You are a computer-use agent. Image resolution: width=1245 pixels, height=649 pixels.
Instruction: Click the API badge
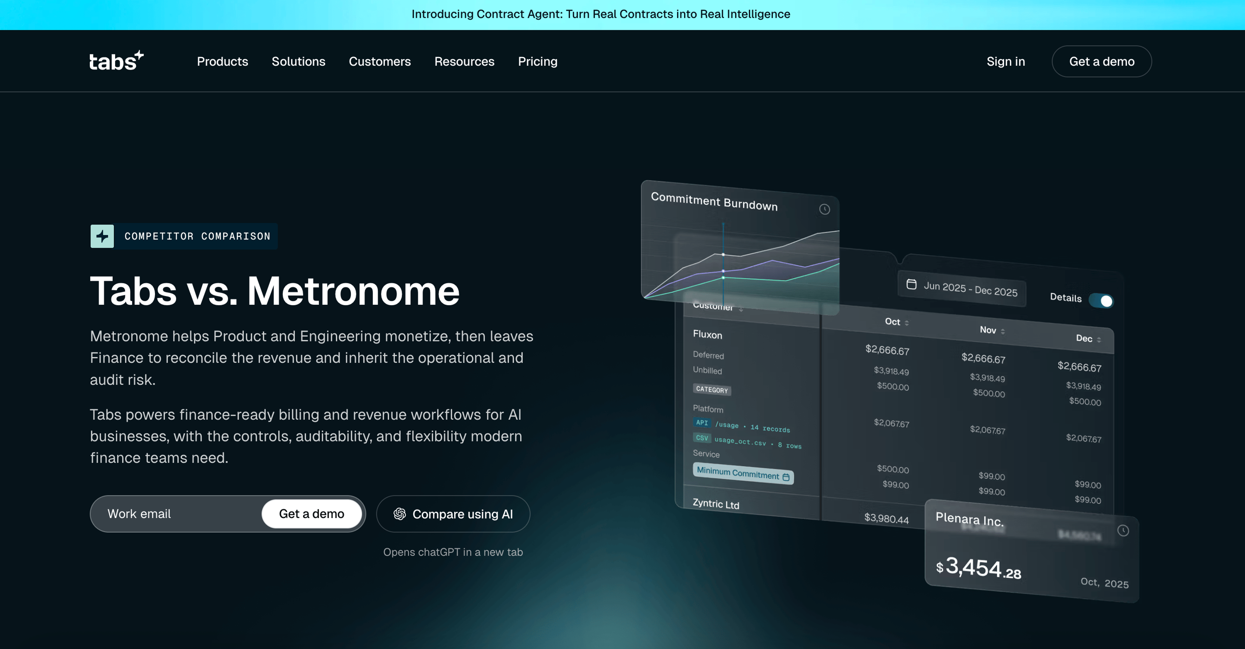pos(702,422)
